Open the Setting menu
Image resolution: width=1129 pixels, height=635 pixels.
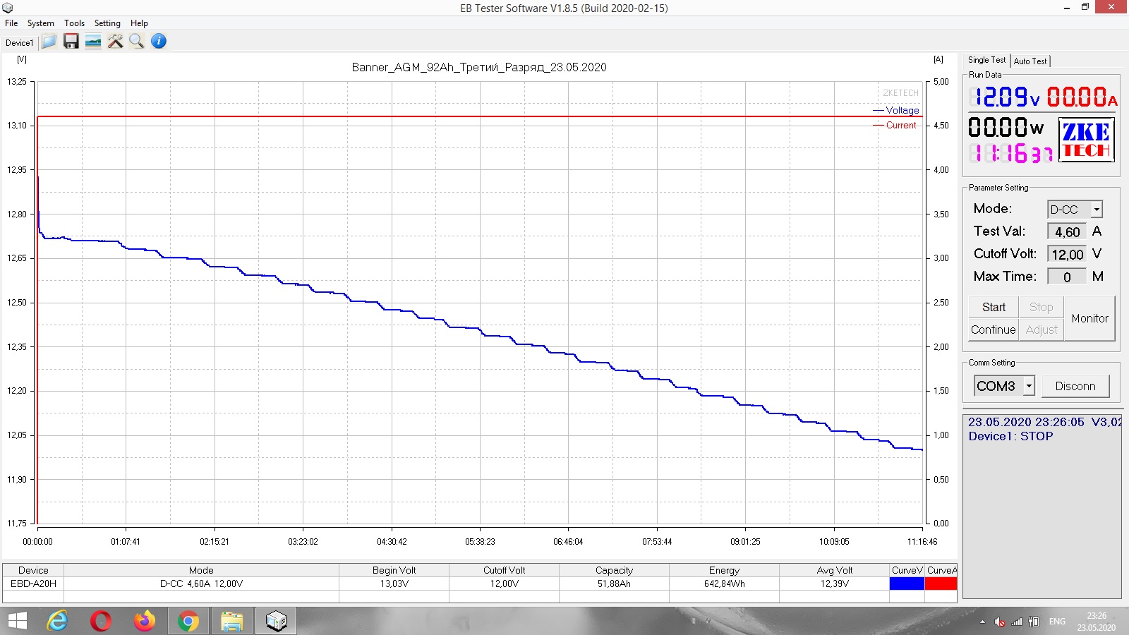(107, 23)
